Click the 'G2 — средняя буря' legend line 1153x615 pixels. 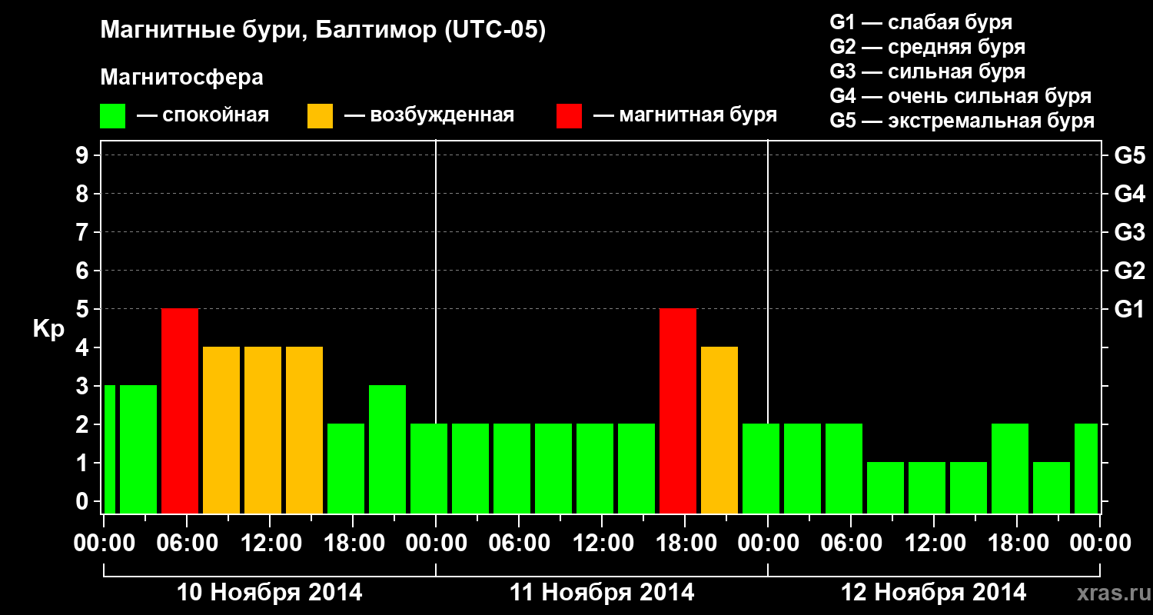pyautogui.click(x=927, y=47)
